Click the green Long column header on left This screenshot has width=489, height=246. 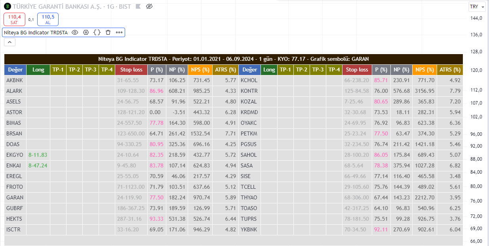[x=38, y=70]
